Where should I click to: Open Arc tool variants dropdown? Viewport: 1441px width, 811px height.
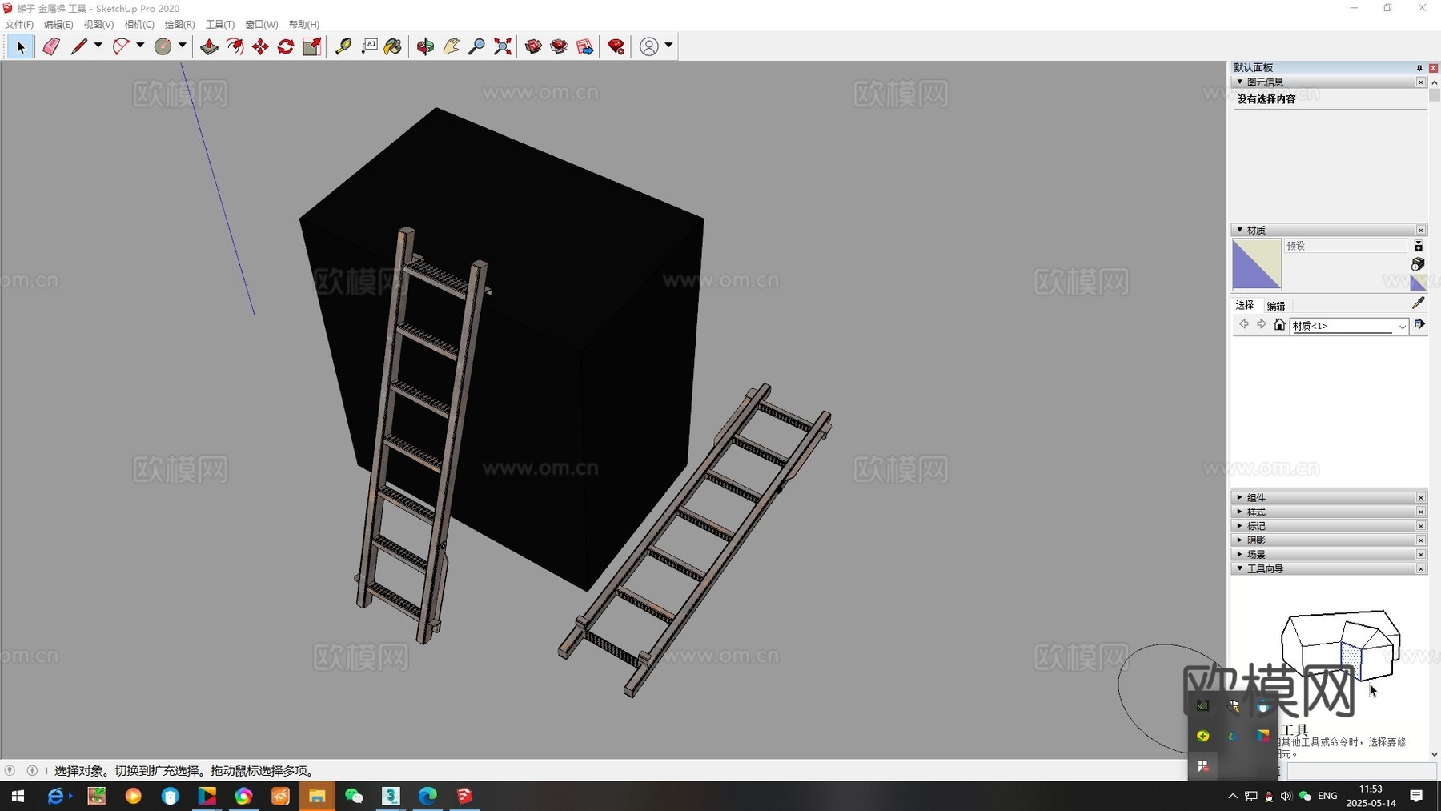click(x=140, y=46)
